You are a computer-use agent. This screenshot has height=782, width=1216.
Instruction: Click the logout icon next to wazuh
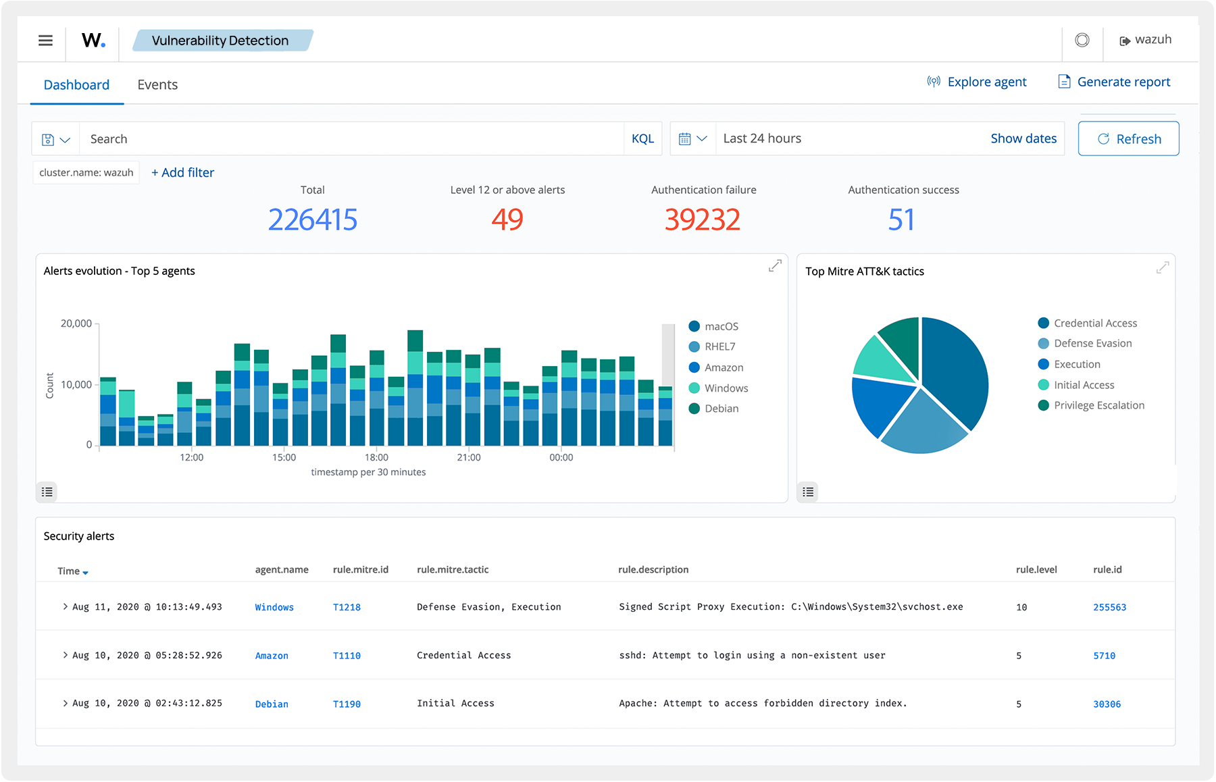click(x=1124, y=40)
